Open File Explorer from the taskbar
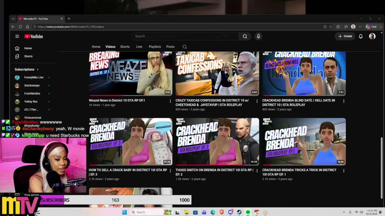This screenshot has height=216, width=385. [186, 212]
